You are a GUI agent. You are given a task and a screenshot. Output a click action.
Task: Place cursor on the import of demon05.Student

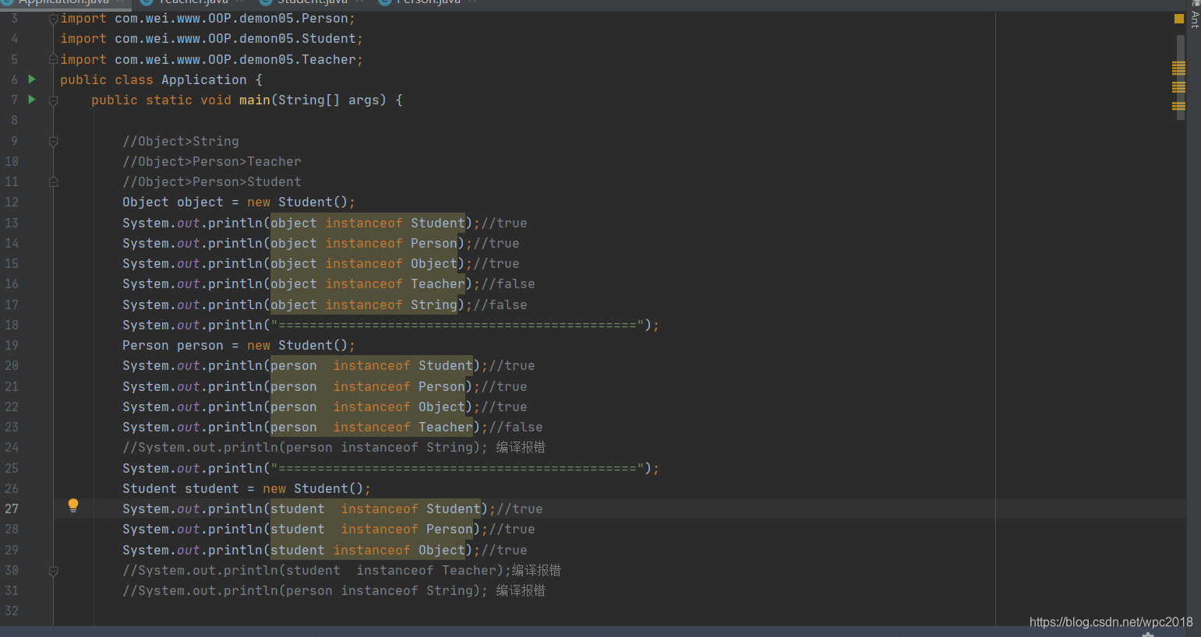tap(211, 39)
